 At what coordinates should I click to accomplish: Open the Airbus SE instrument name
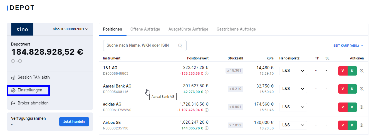pos(112,122)
